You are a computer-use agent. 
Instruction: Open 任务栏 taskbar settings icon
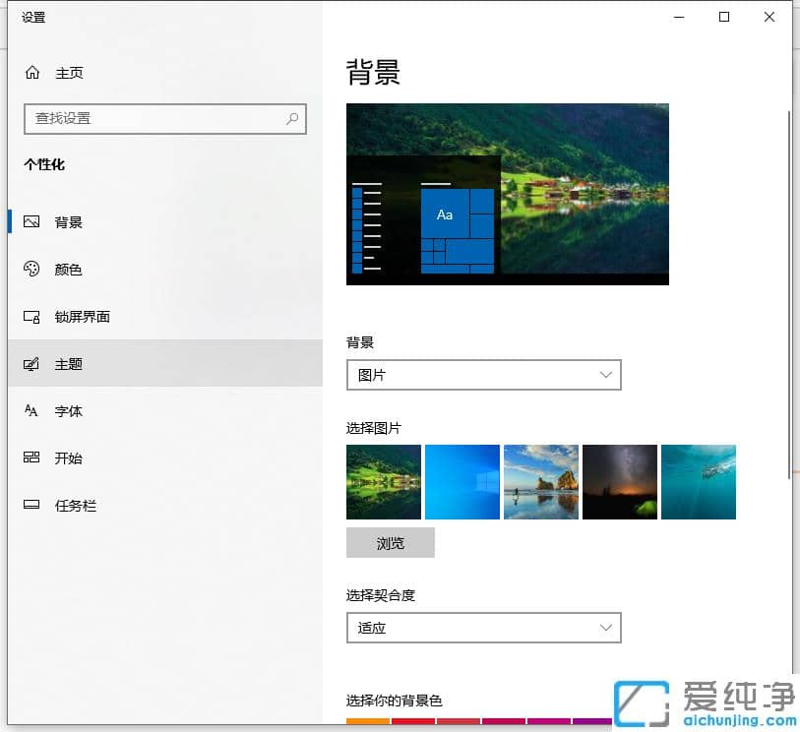pyautogui.click(x=32, y=505)
